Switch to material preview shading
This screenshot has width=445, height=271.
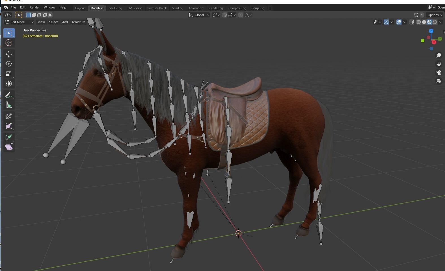429,22
